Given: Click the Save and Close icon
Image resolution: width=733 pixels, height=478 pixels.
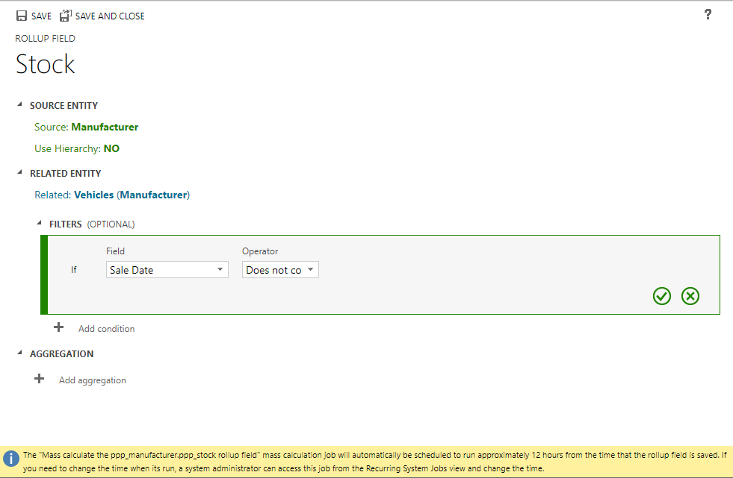Looking at the screenshot, I should coord(66,16).
